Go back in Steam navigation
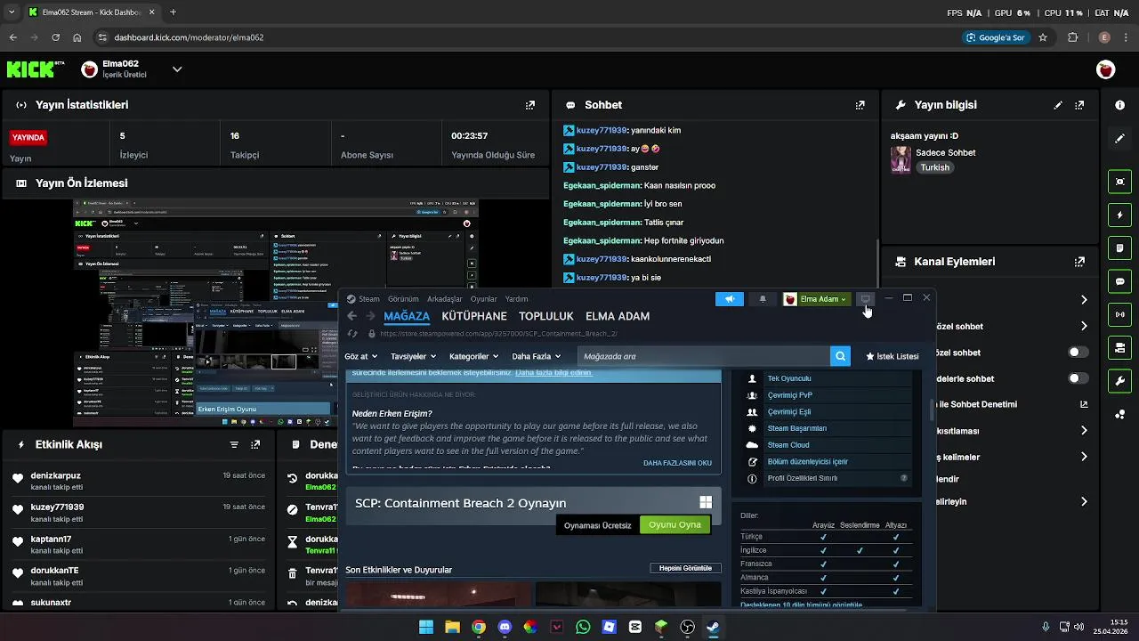 pos(351,316)
